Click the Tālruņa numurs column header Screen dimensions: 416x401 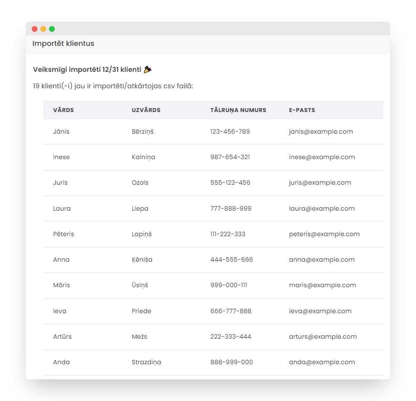point(238,110)
